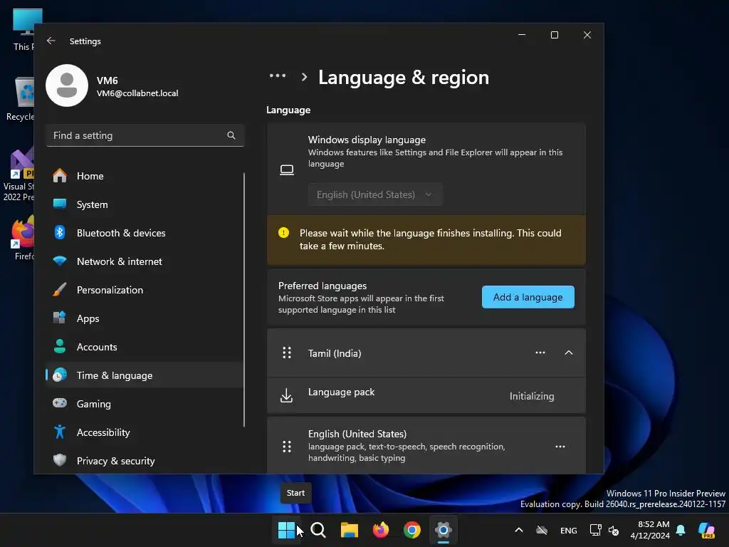Click the breadcrumb ellipsis button
Viewport: 729px width, 547px height.
[x=278, y=75]
